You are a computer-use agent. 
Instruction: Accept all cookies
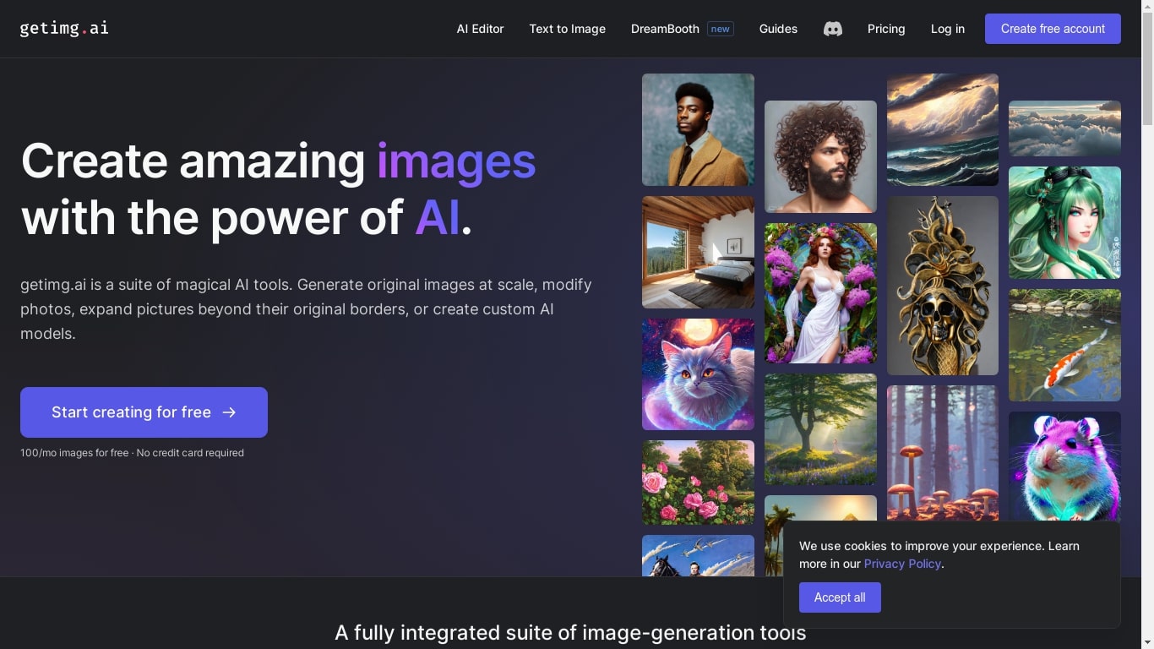point(839,597)
